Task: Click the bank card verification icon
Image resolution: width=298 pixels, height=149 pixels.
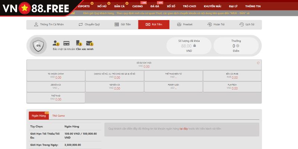Action: coord(67,43)
